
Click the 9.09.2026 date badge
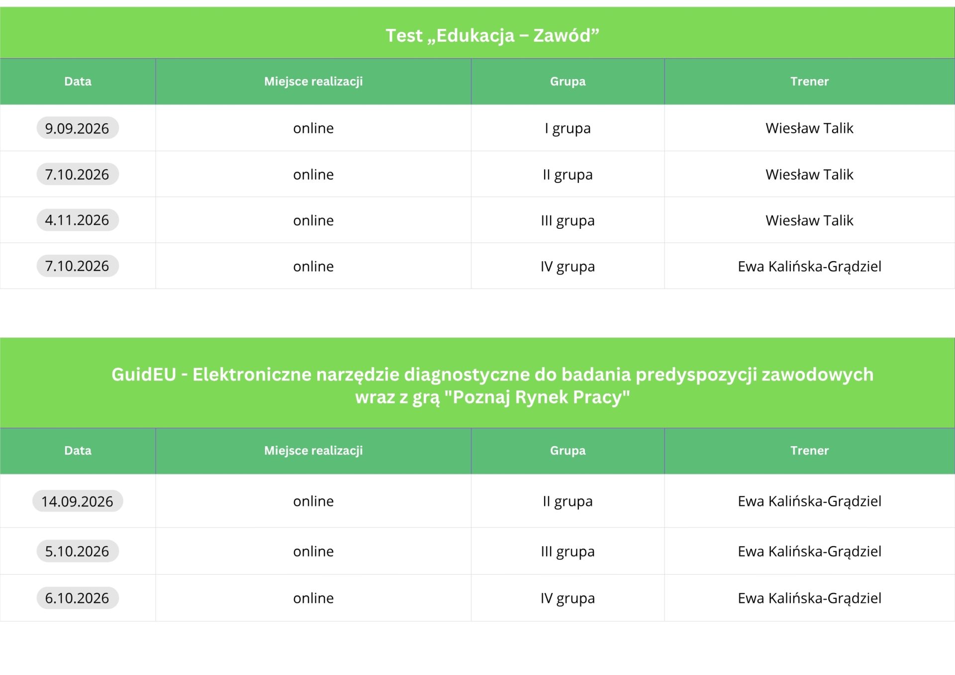78,128
